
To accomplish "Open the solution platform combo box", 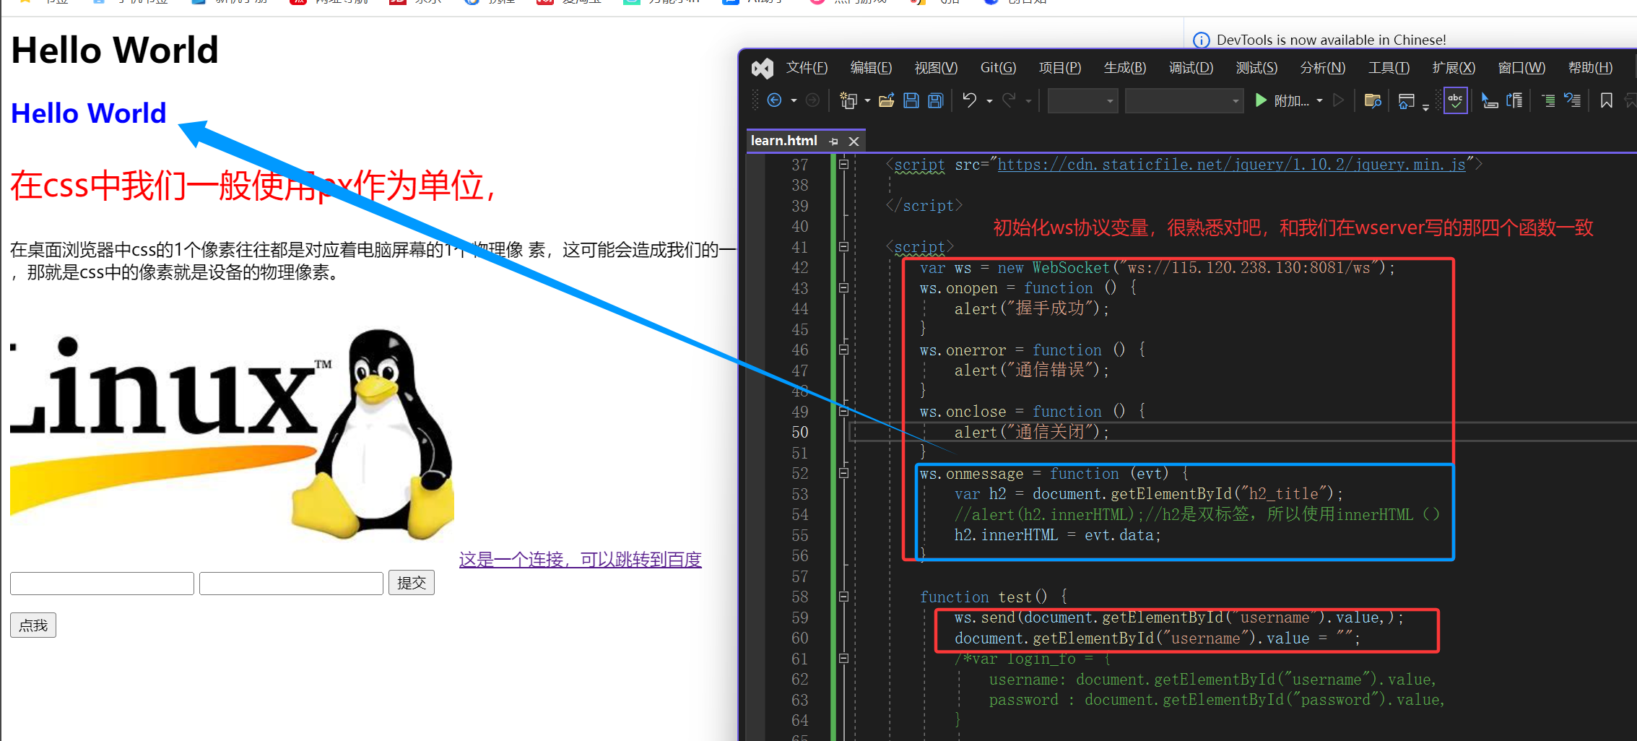I will point(1184,100).
